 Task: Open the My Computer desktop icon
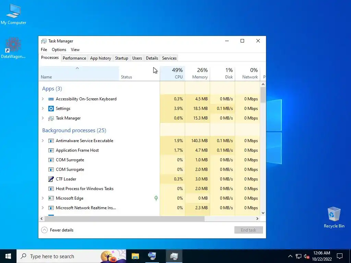point(13,14)
